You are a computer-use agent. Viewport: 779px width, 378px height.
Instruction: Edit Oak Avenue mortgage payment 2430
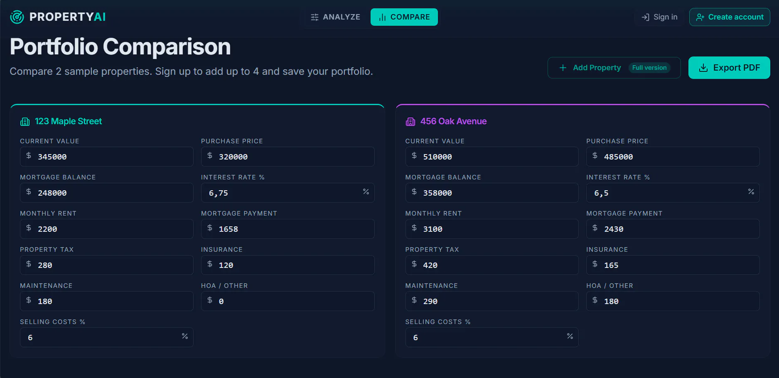click(x=673, y=229)
